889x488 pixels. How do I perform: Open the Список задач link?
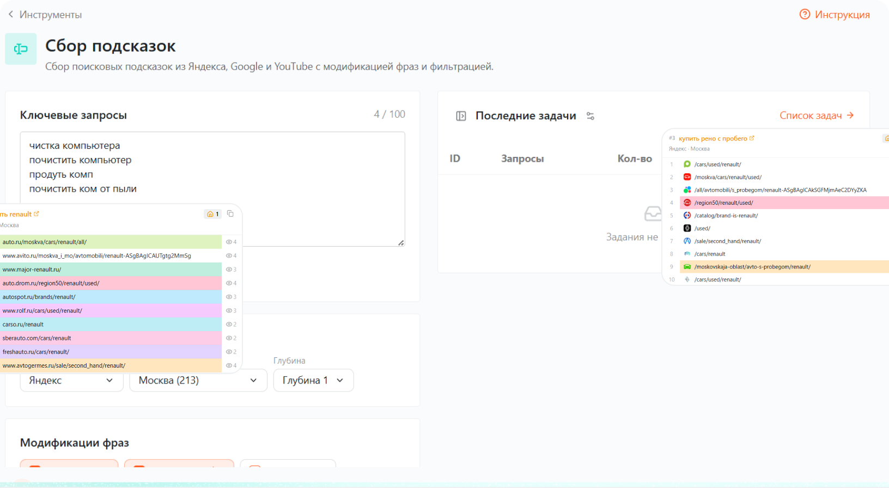(811, 115)
